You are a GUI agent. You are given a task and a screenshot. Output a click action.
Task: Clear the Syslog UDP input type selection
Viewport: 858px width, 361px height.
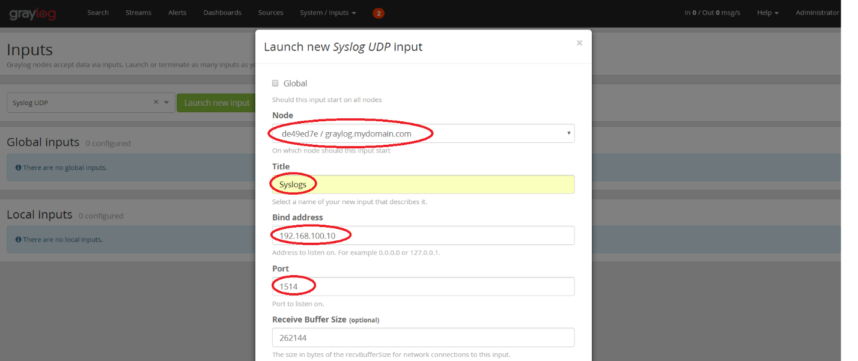pos(156,102)
